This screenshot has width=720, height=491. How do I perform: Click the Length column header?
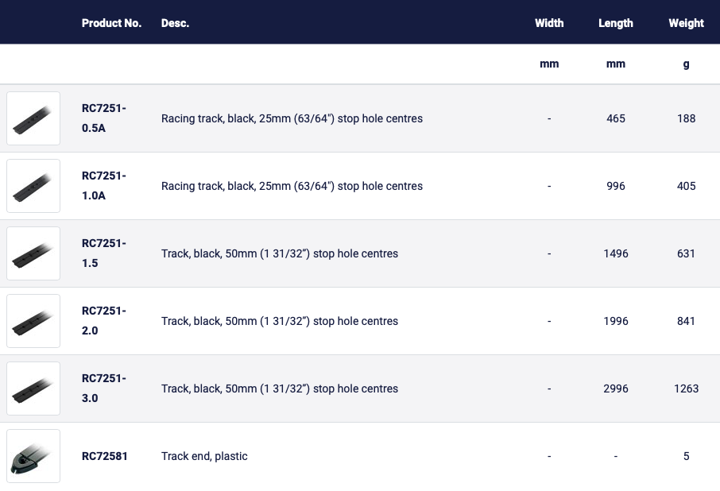[616, 23]
